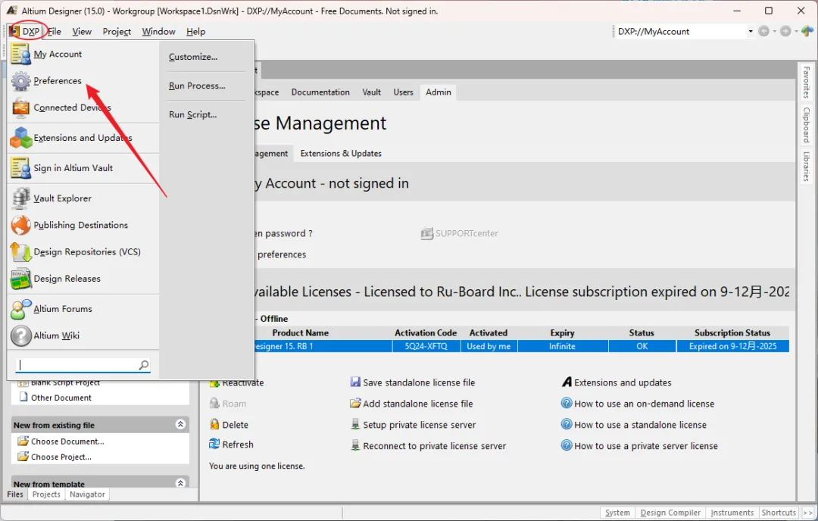Click help icon for private server license
The width and height of the screenshot is (818, 521).
pyautogui.click(x=567, y=445)
